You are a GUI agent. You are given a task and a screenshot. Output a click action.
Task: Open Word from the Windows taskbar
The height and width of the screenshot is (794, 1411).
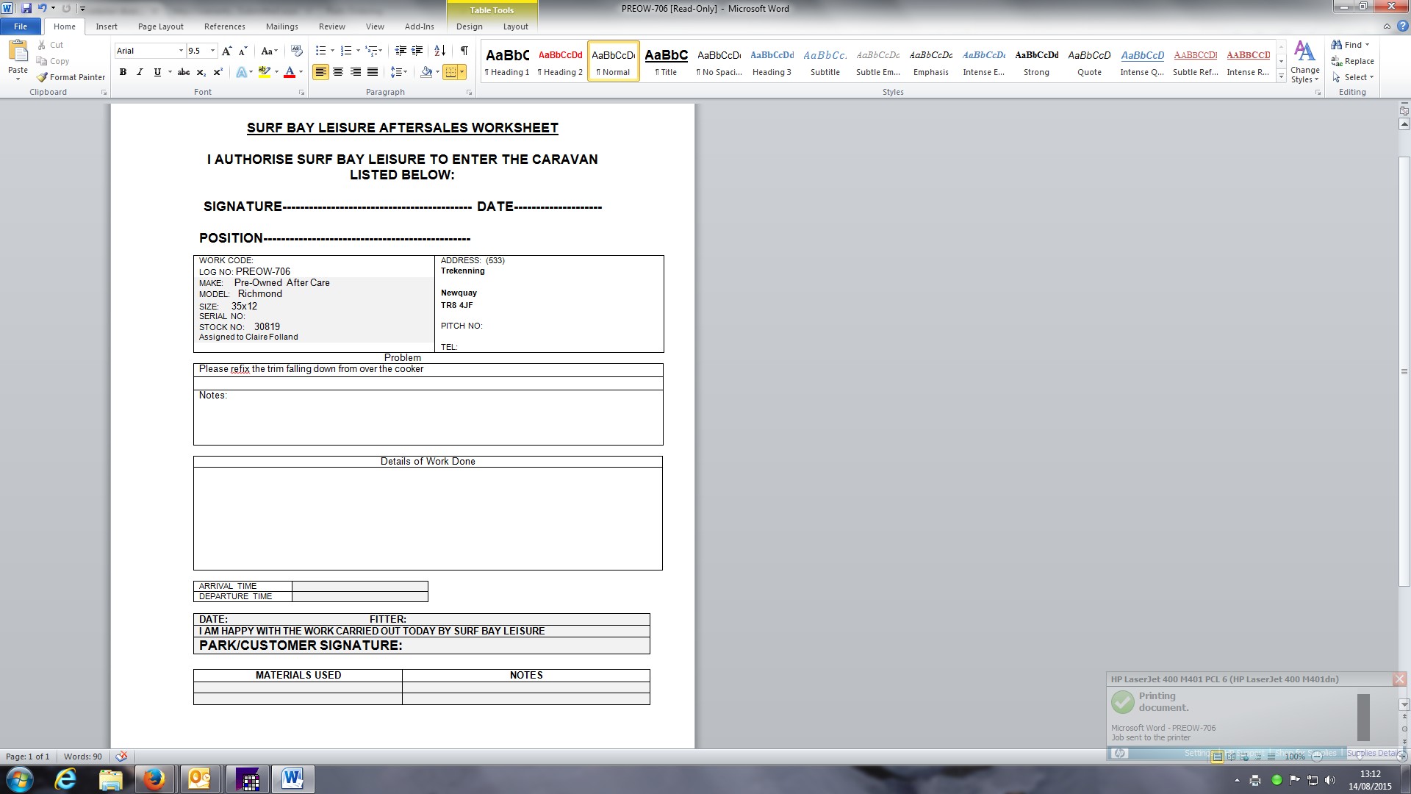click(x=292, y=779)
